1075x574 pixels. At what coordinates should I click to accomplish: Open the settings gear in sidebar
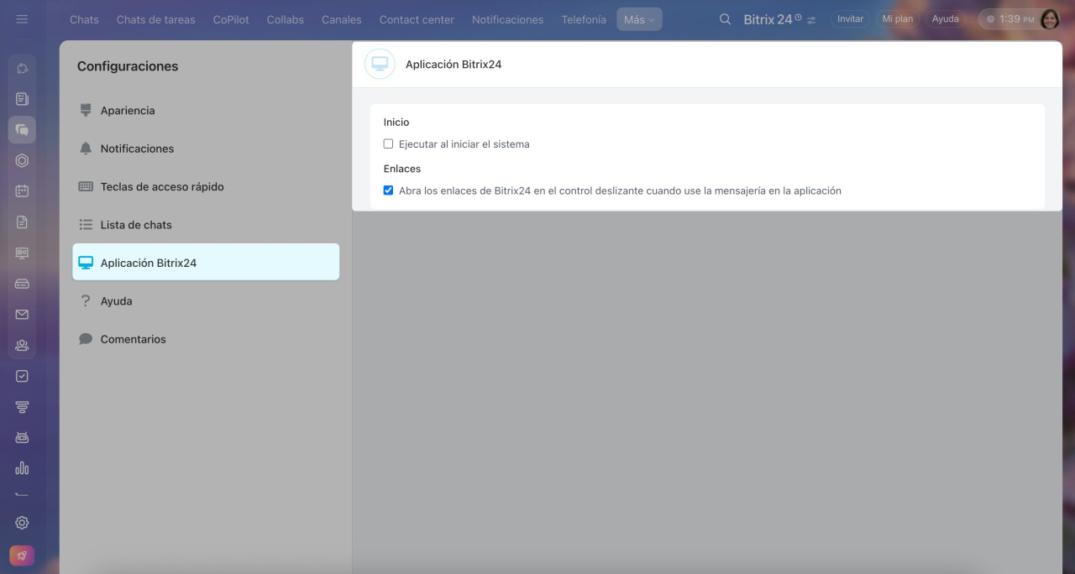point(22,522)
